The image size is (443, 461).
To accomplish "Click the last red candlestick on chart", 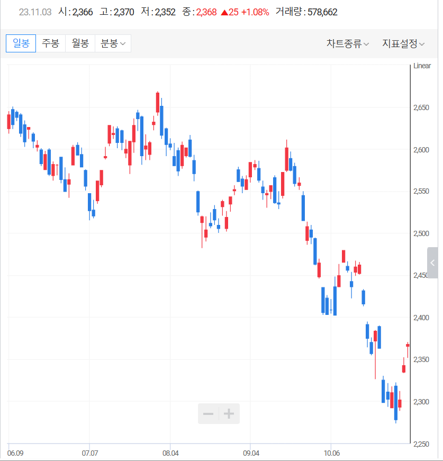I will (x=408, y=346).
